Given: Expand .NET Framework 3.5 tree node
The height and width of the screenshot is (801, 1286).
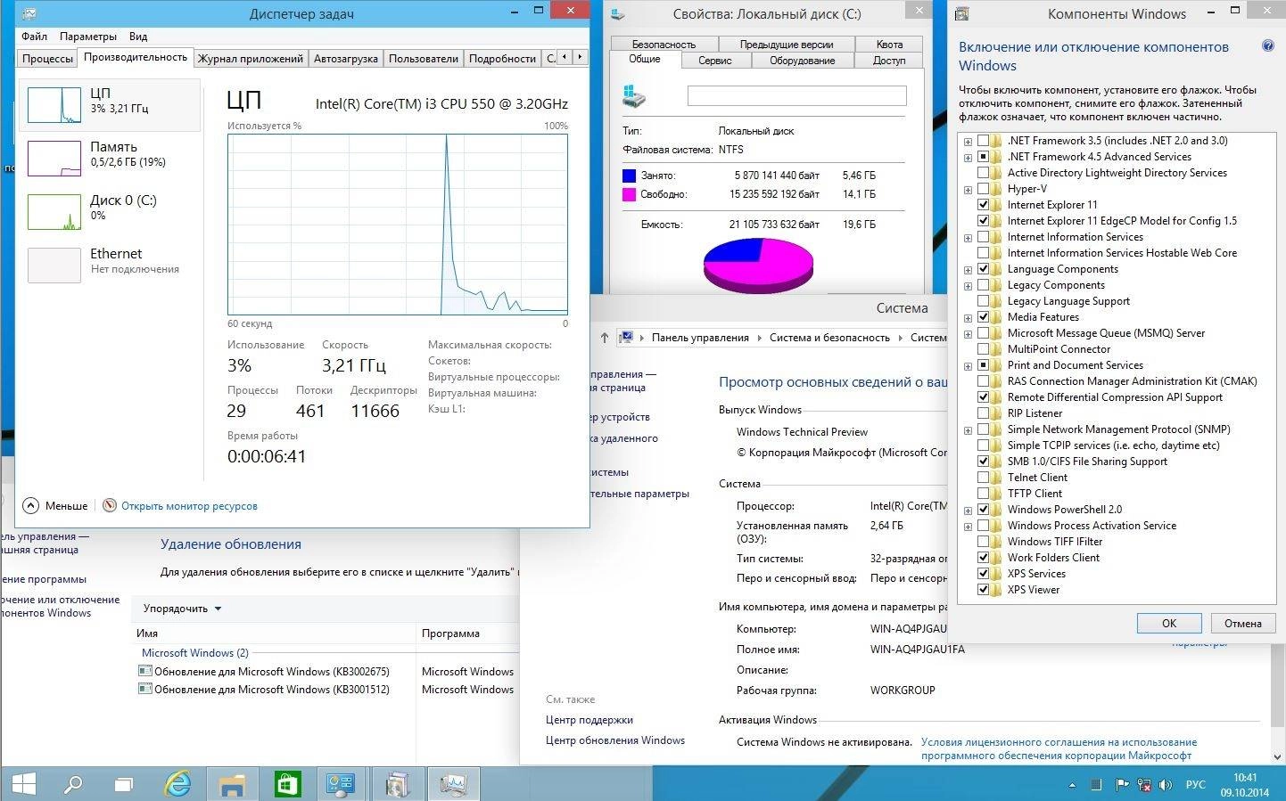Looking at the screenshot, I should point(968,142).
